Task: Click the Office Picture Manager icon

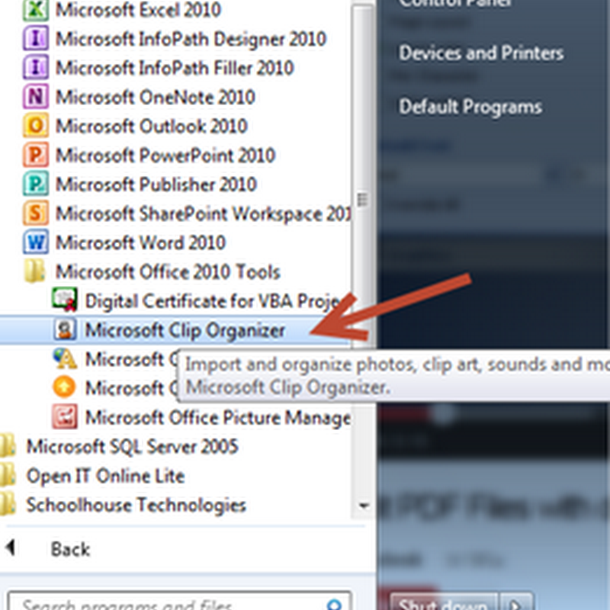Action: (65, 416)
